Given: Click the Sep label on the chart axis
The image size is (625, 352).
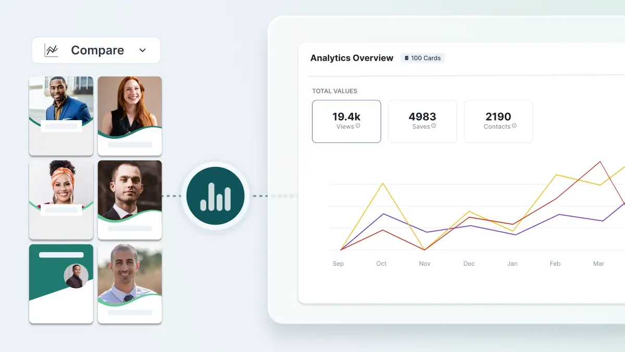Looking at the screenshot, I should click(337, 264).
